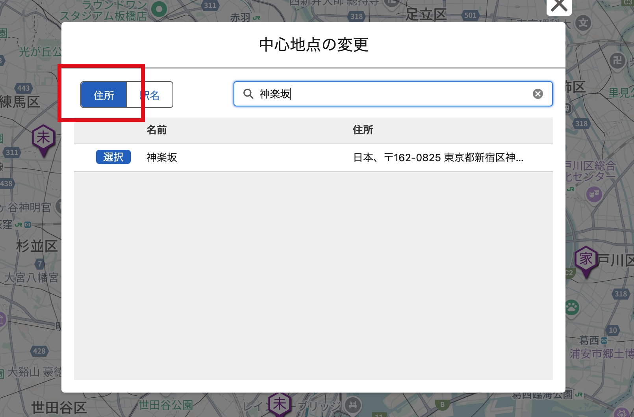This screenshot has height=417, width=634.
Task: Click the 住所 column header in results table
Action: pos(363,130)
